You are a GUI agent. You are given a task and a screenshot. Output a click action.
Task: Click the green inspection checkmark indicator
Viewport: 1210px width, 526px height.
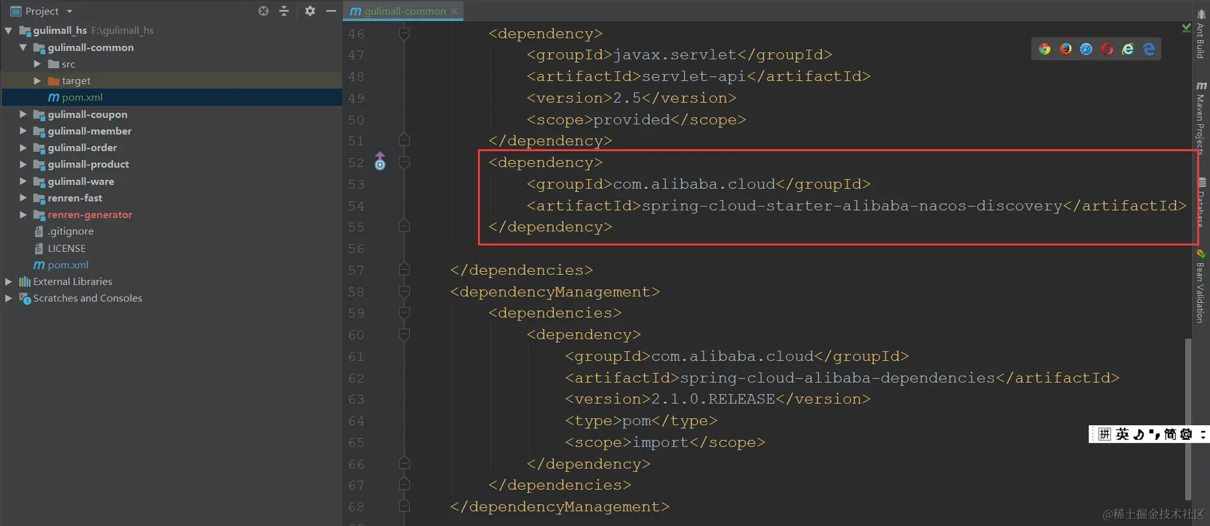[x=1186, y=28]
